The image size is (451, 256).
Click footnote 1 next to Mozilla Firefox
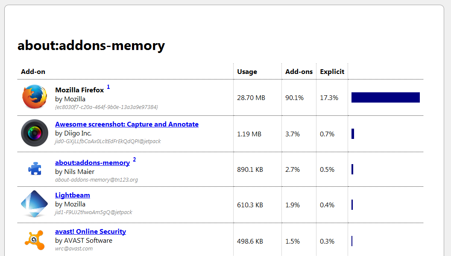click(x=108, y=87)
